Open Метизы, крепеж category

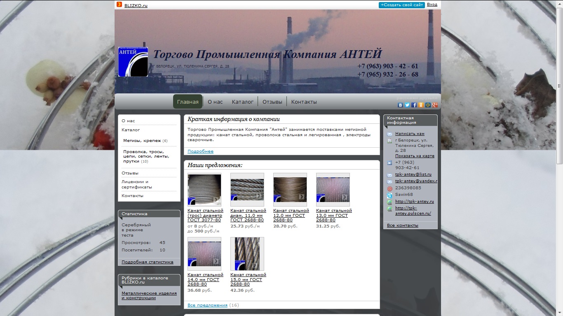tap(142, 141)
